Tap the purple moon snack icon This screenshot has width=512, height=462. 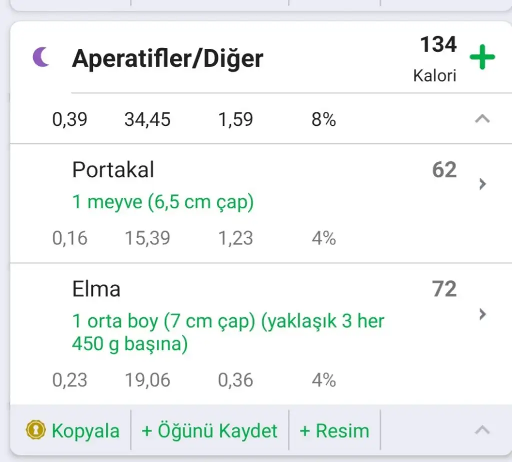click(x=41, y=58)
